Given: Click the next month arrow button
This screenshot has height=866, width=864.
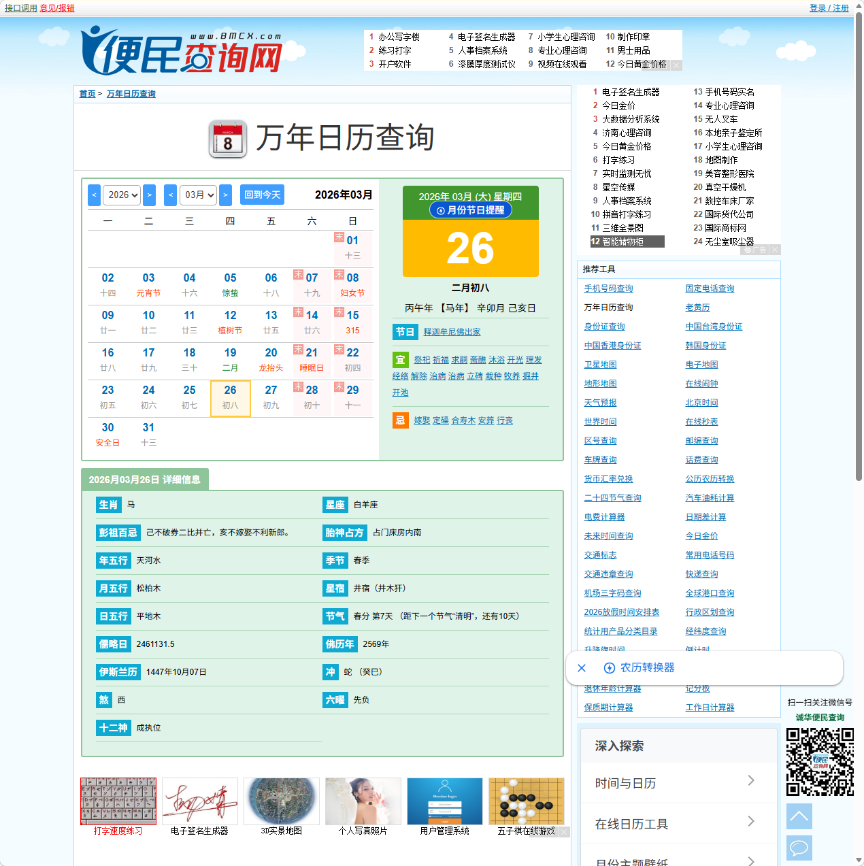Looking at the screenshot, I should click(225, 195).
